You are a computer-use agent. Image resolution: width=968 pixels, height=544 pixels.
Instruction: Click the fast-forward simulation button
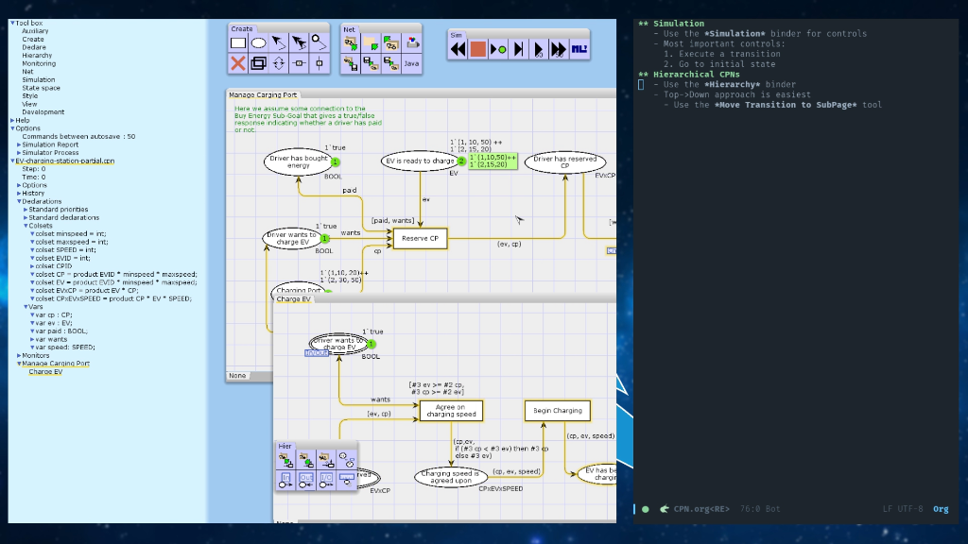(x=558, y=49)
